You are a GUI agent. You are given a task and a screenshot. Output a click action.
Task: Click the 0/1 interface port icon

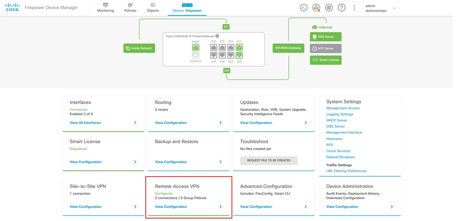coord(239,47)
